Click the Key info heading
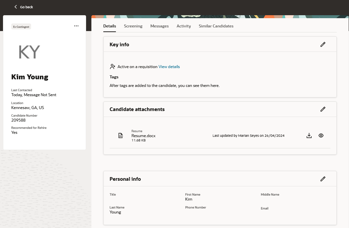Screen dimensions: 349x228 (119, 45)
